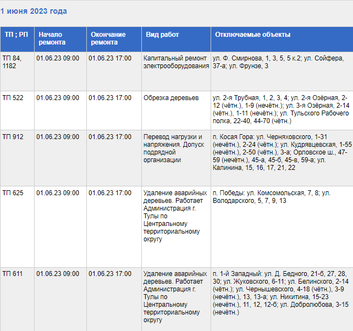Click end time 17:00 in ТП 625 row
353x331 pixels.
[x=110, y=193]
